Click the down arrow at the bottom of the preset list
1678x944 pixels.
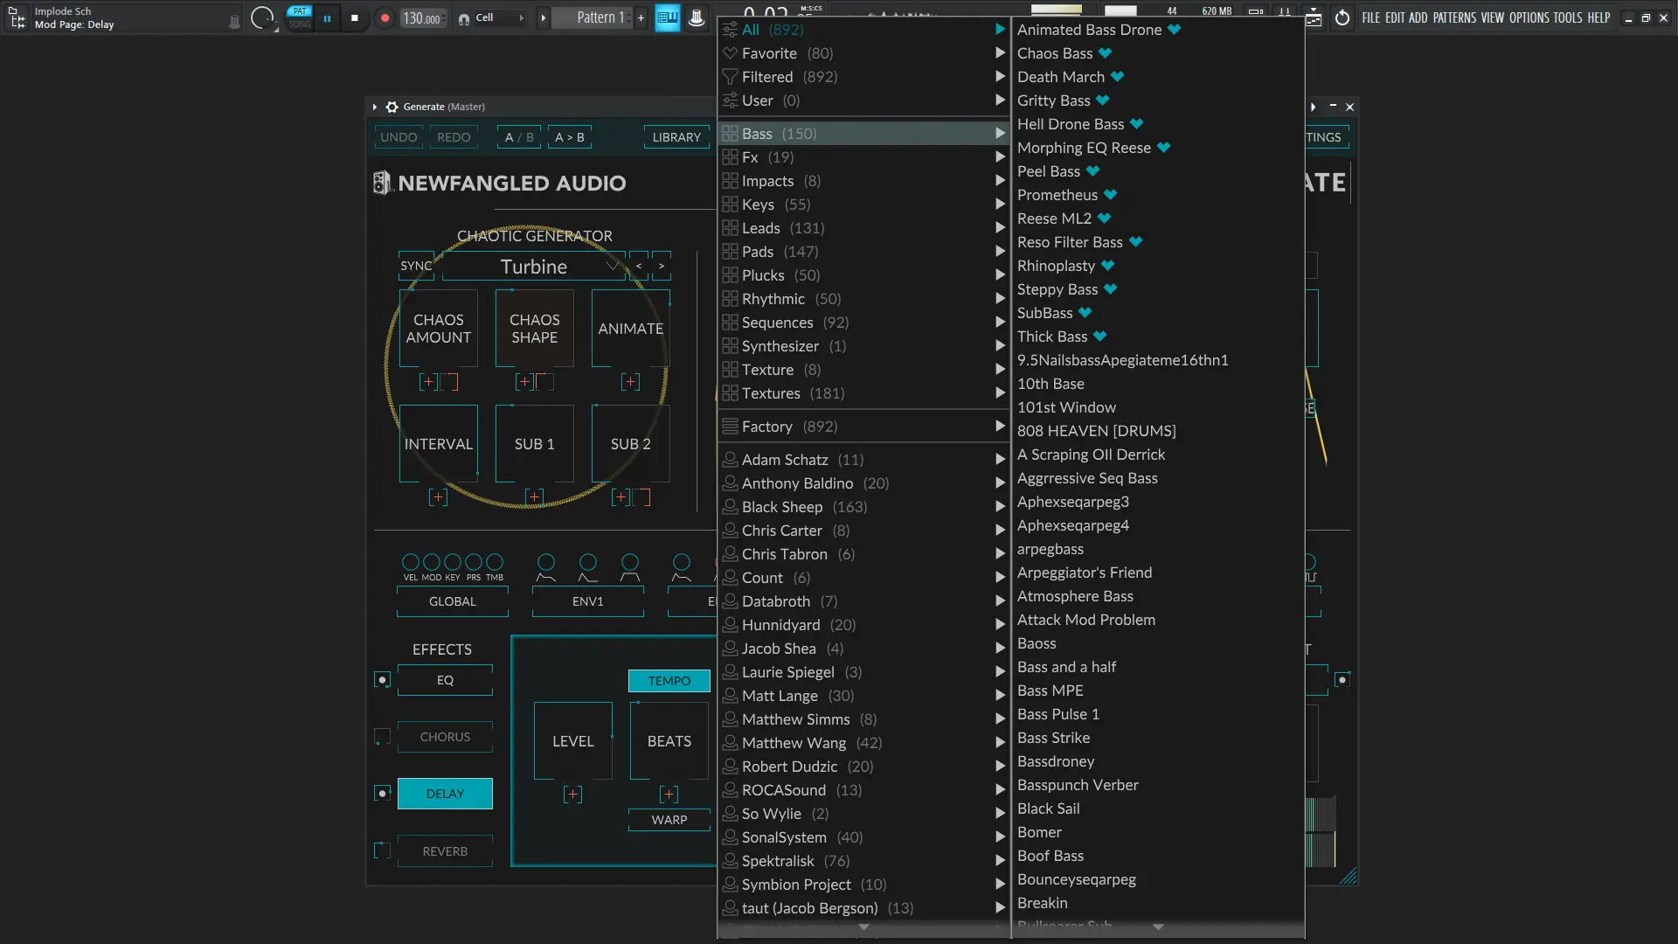coord(1158,927)
